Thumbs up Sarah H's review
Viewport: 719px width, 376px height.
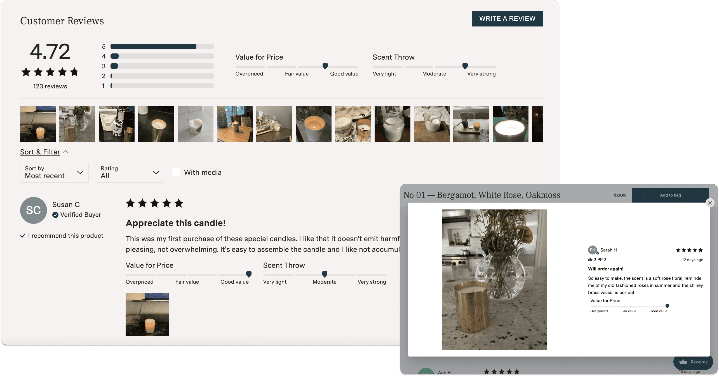point(590,259)
